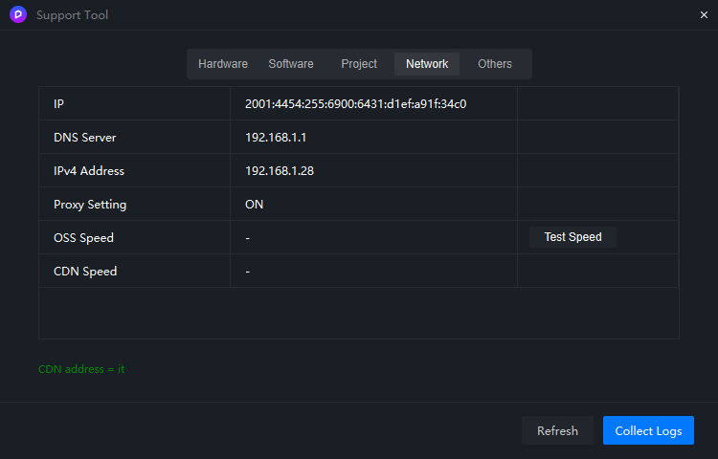Select the IPv6 address value

point(356,104)
